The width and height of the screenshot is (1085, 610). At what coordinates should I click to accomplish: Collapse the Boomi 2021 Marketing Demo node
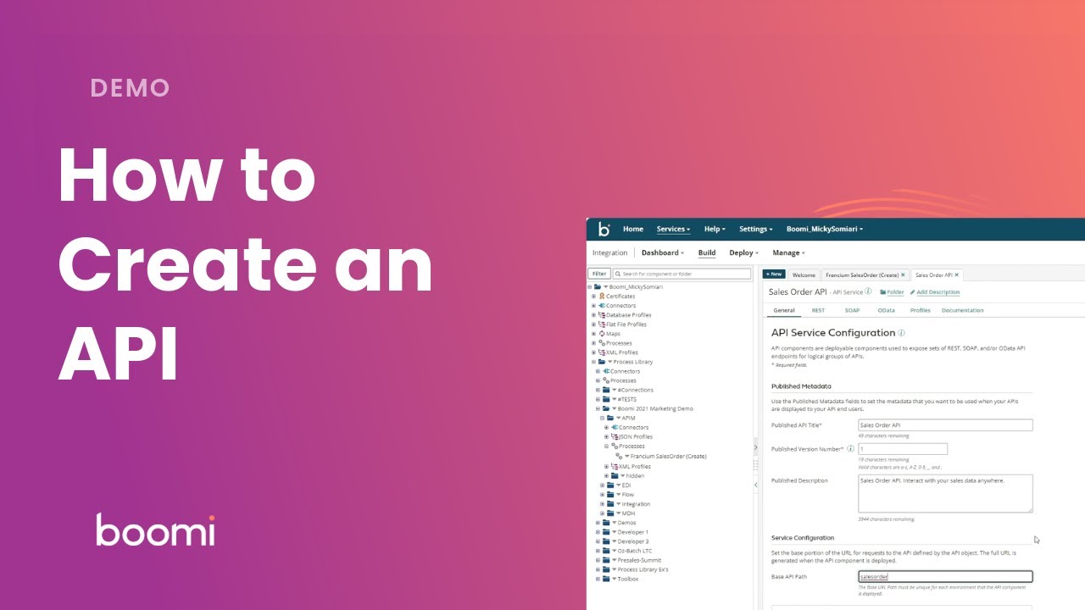coord(598,409)
